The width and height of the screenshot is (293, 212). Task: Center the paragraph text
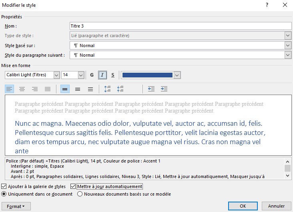coord(22,89)
